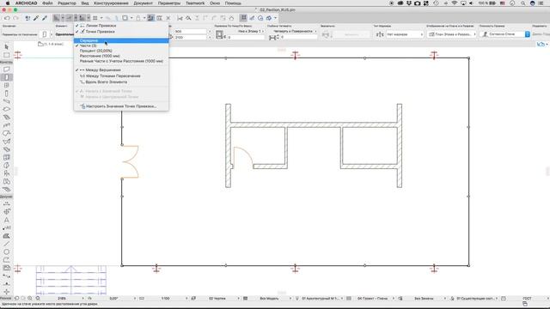This screenshot has height=309, width=550.
Task: Select the Curtain Wall tool in the toolbox
Action: [x=6, y=157]
